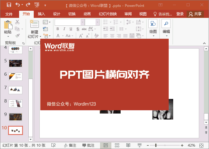Image resolution: width=209 pixels, height=149 pixels.
Task: Switch to the 插入 ribbon tab
Action: 41,14
